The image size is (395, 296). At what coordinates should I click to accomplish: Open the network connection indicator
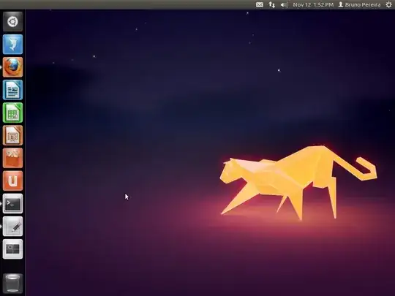coord(272,4)
